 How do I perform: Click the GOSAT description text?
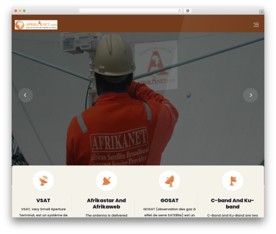pyautogui.click(x=169, y=212)
